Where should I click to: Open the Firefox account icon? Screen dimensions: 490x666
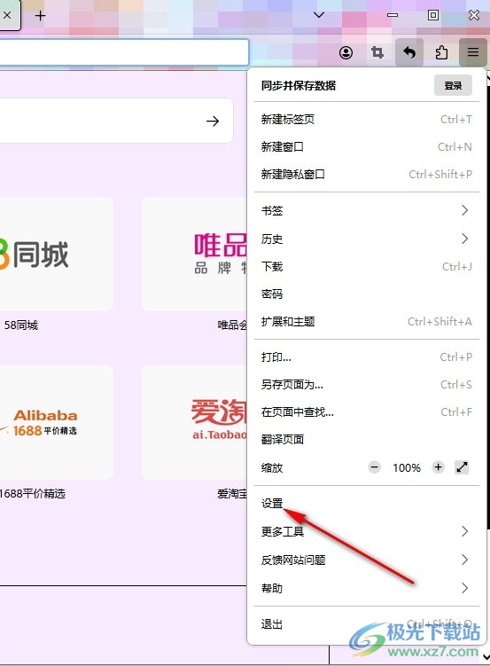[x=346, y=52]
